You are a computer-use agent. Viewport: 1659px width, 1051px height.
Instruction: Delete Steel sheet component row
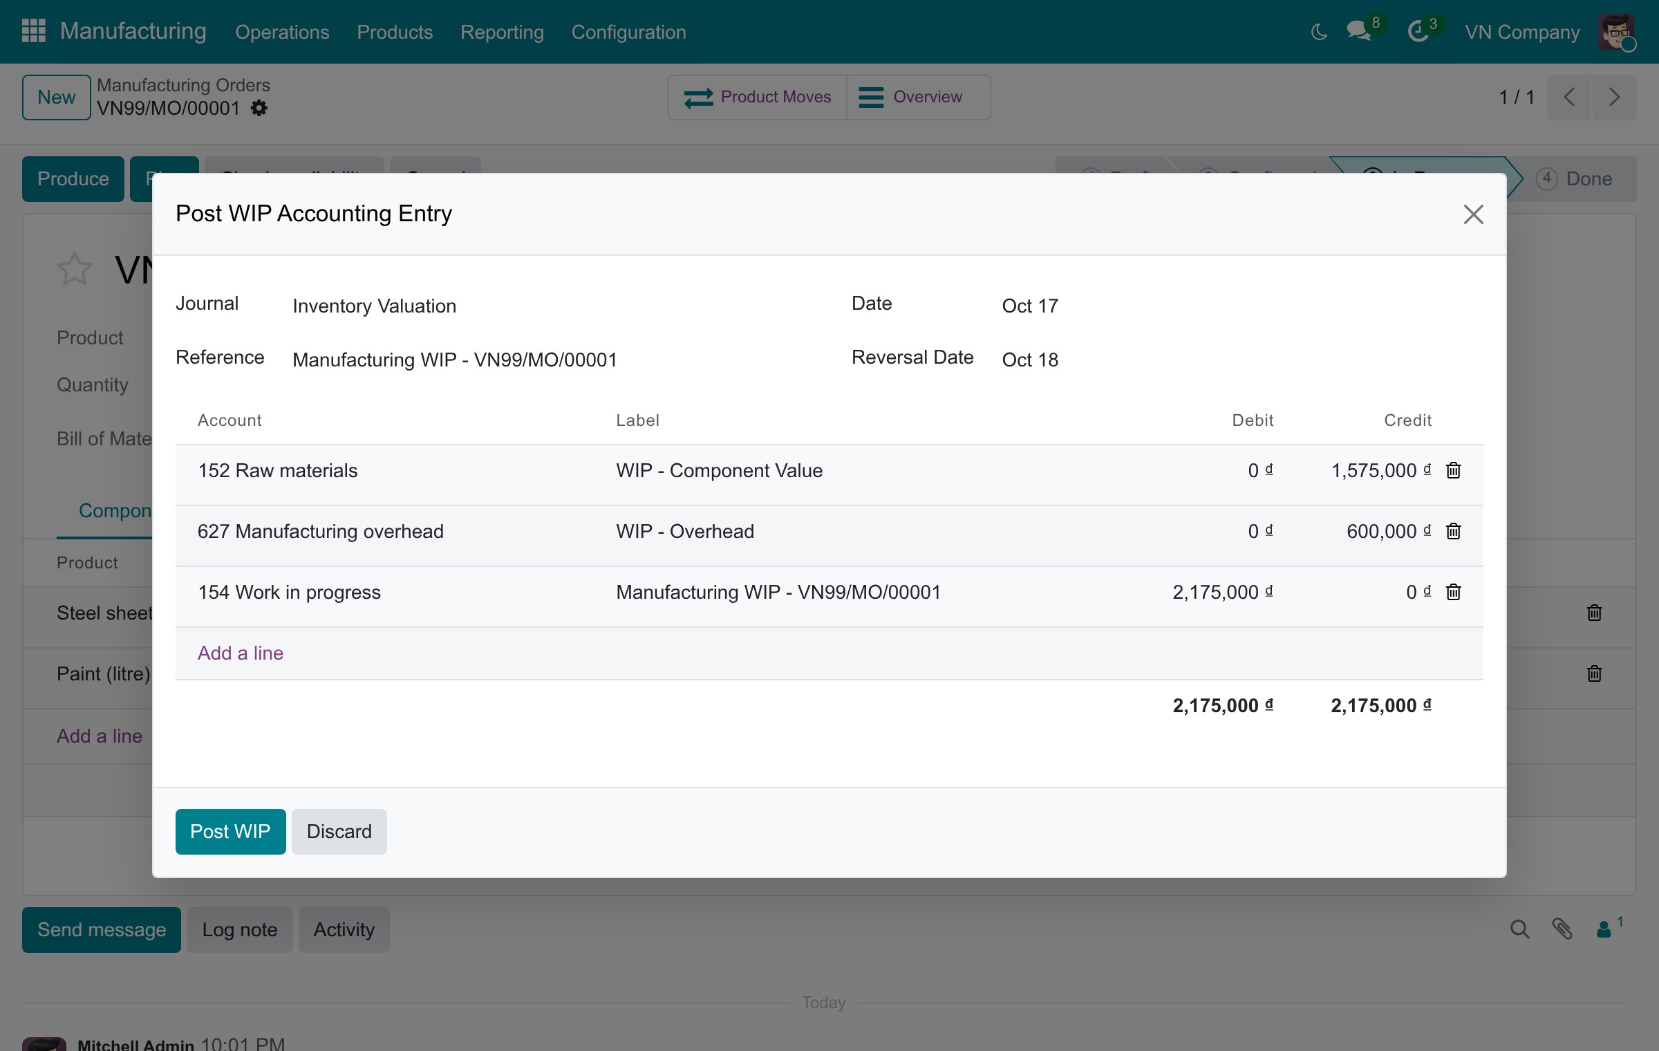(1594, 613)
